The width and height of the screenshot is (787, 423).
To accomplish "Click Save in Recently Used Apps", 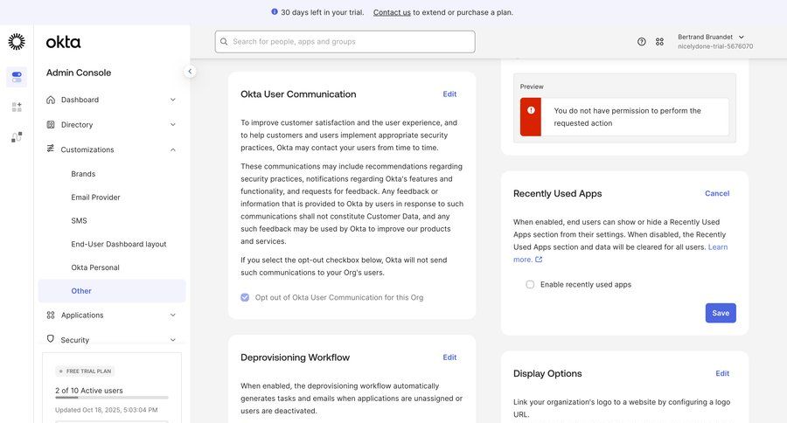I will 720,313.
